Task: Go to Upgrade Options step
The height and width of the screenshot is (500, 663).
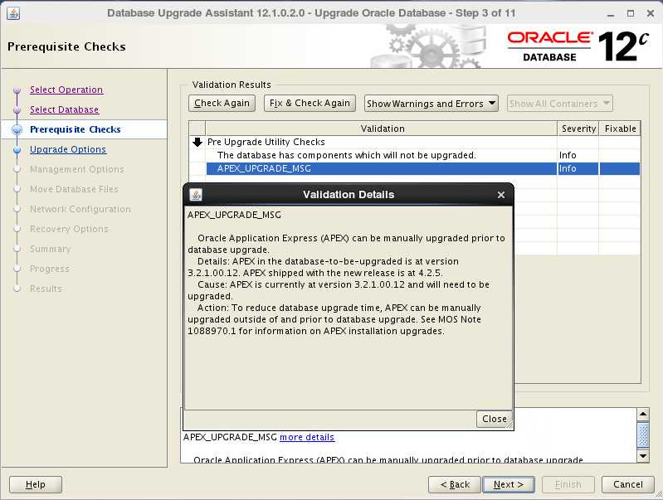Action: pyautogui.click(x=68, y=149)
